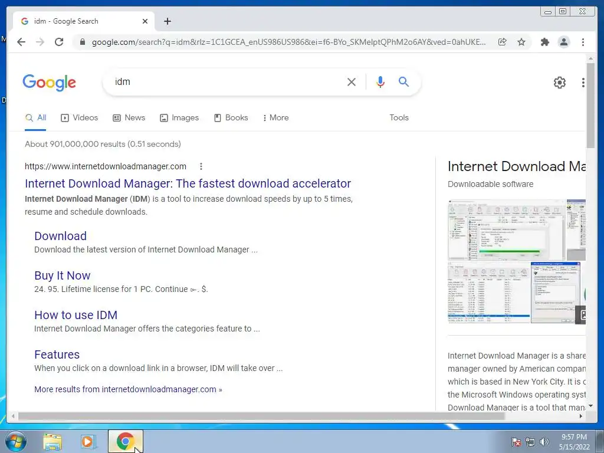Open the Buy It Now sitelink
The width and height of the screenshot is (604, 453).
click(x=63, y=275)
